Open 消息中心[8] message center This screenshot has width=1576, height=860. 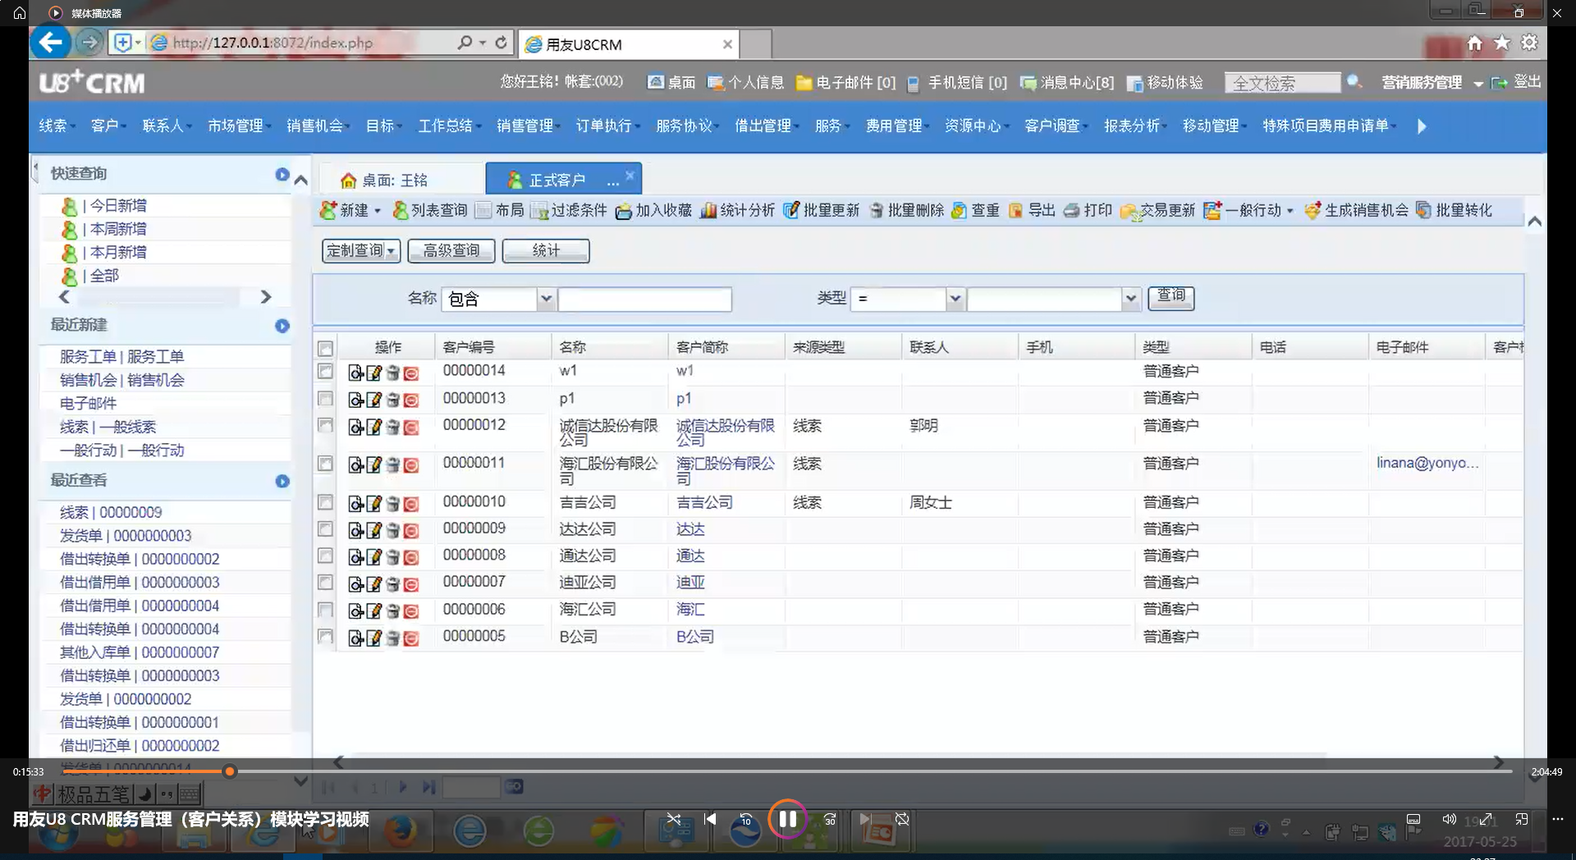[x=1067, y=83]
